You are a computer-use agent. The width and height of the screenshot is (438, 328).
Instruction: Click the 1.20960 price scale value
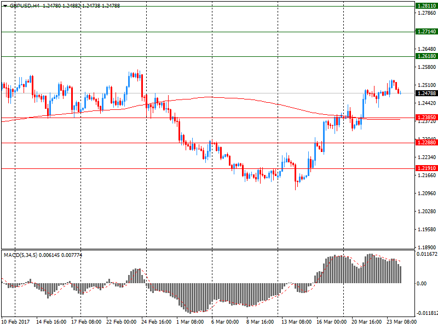(x=427, y=194)
